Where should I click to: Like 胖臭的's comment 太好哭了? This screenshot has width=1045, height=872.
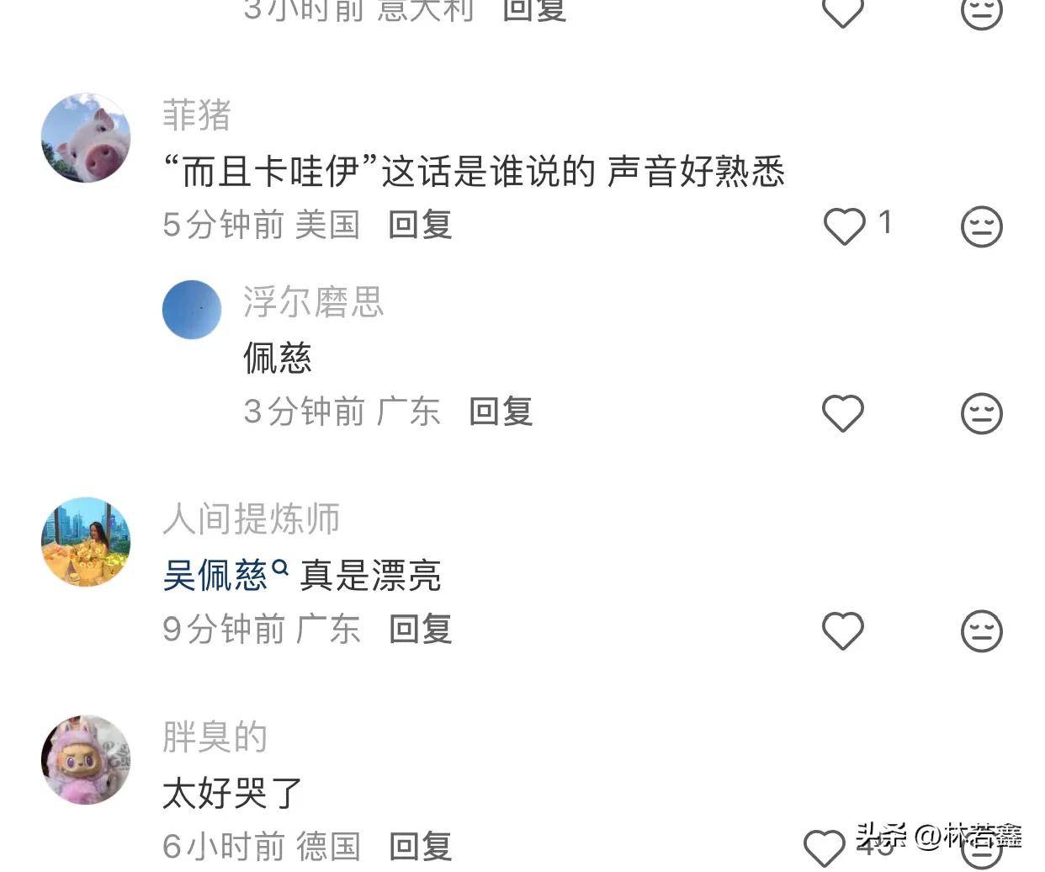825,848
